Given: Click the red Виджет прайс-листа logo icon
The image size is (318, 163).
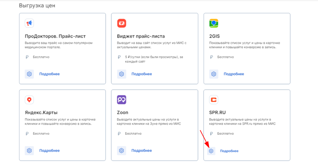Looking at the screenshot, I should coord(122,23).
